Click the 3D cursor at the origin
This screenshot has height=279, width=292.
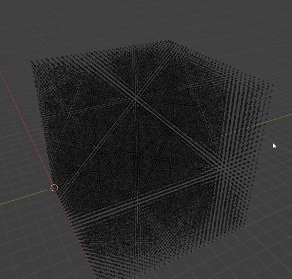pos(54,187)
